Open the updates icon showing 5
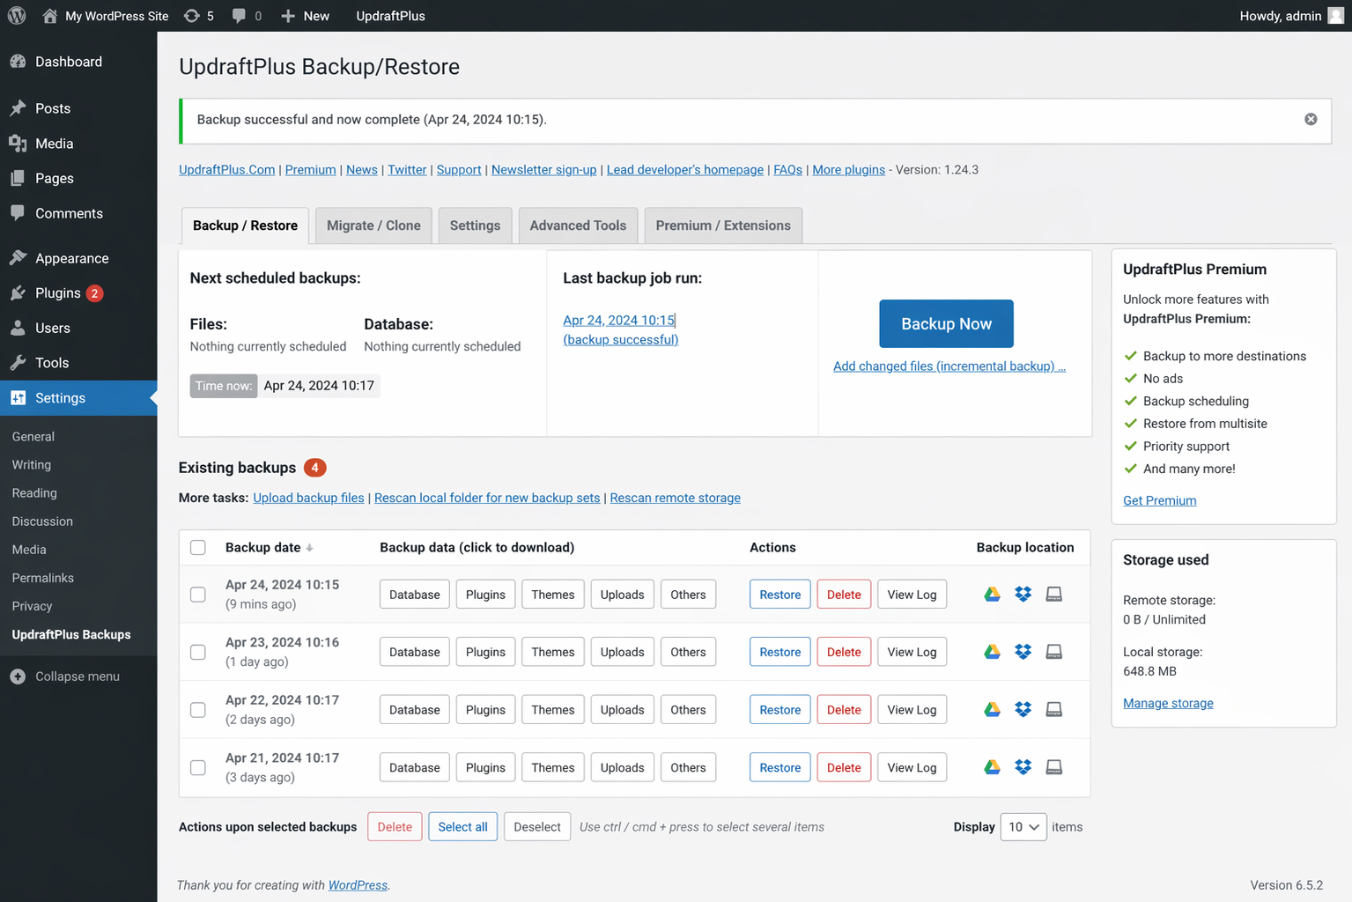 (198, 16)
